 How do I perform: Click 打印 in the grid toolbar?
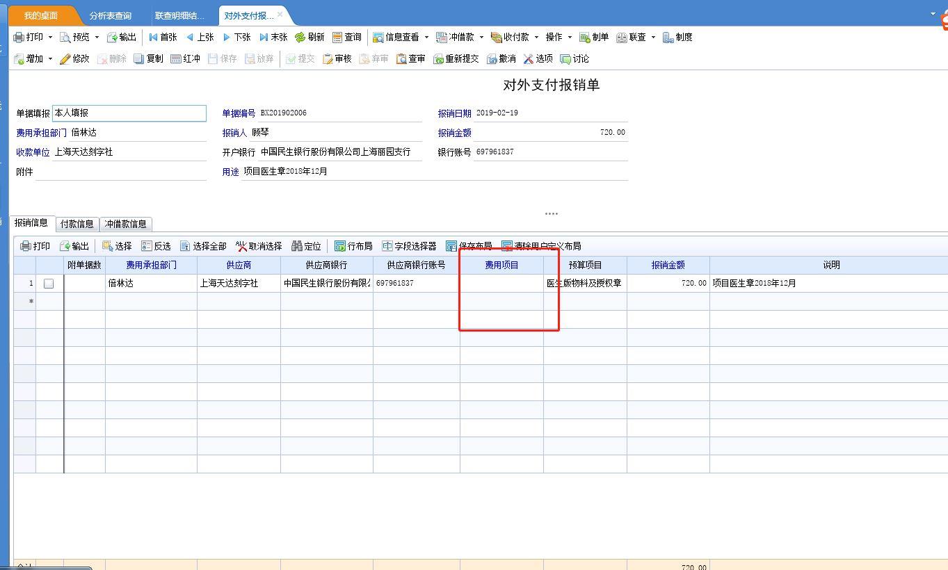click(x=35, y=246)
